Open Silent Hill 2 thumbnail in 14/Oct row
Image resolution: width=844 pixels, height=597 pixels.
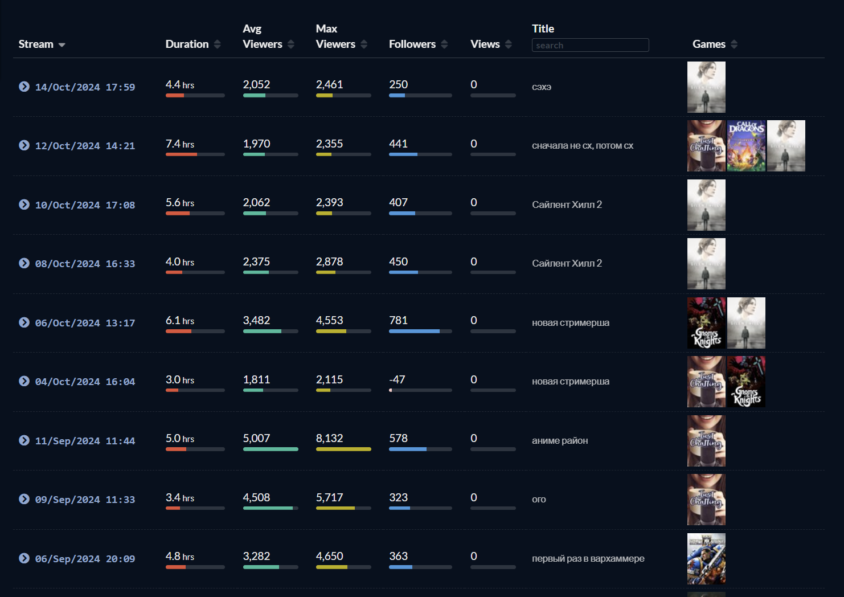[706, 87]
